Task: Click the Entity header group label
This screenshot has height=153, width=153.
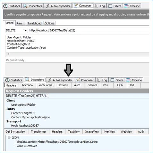Action: pos(11,109)
